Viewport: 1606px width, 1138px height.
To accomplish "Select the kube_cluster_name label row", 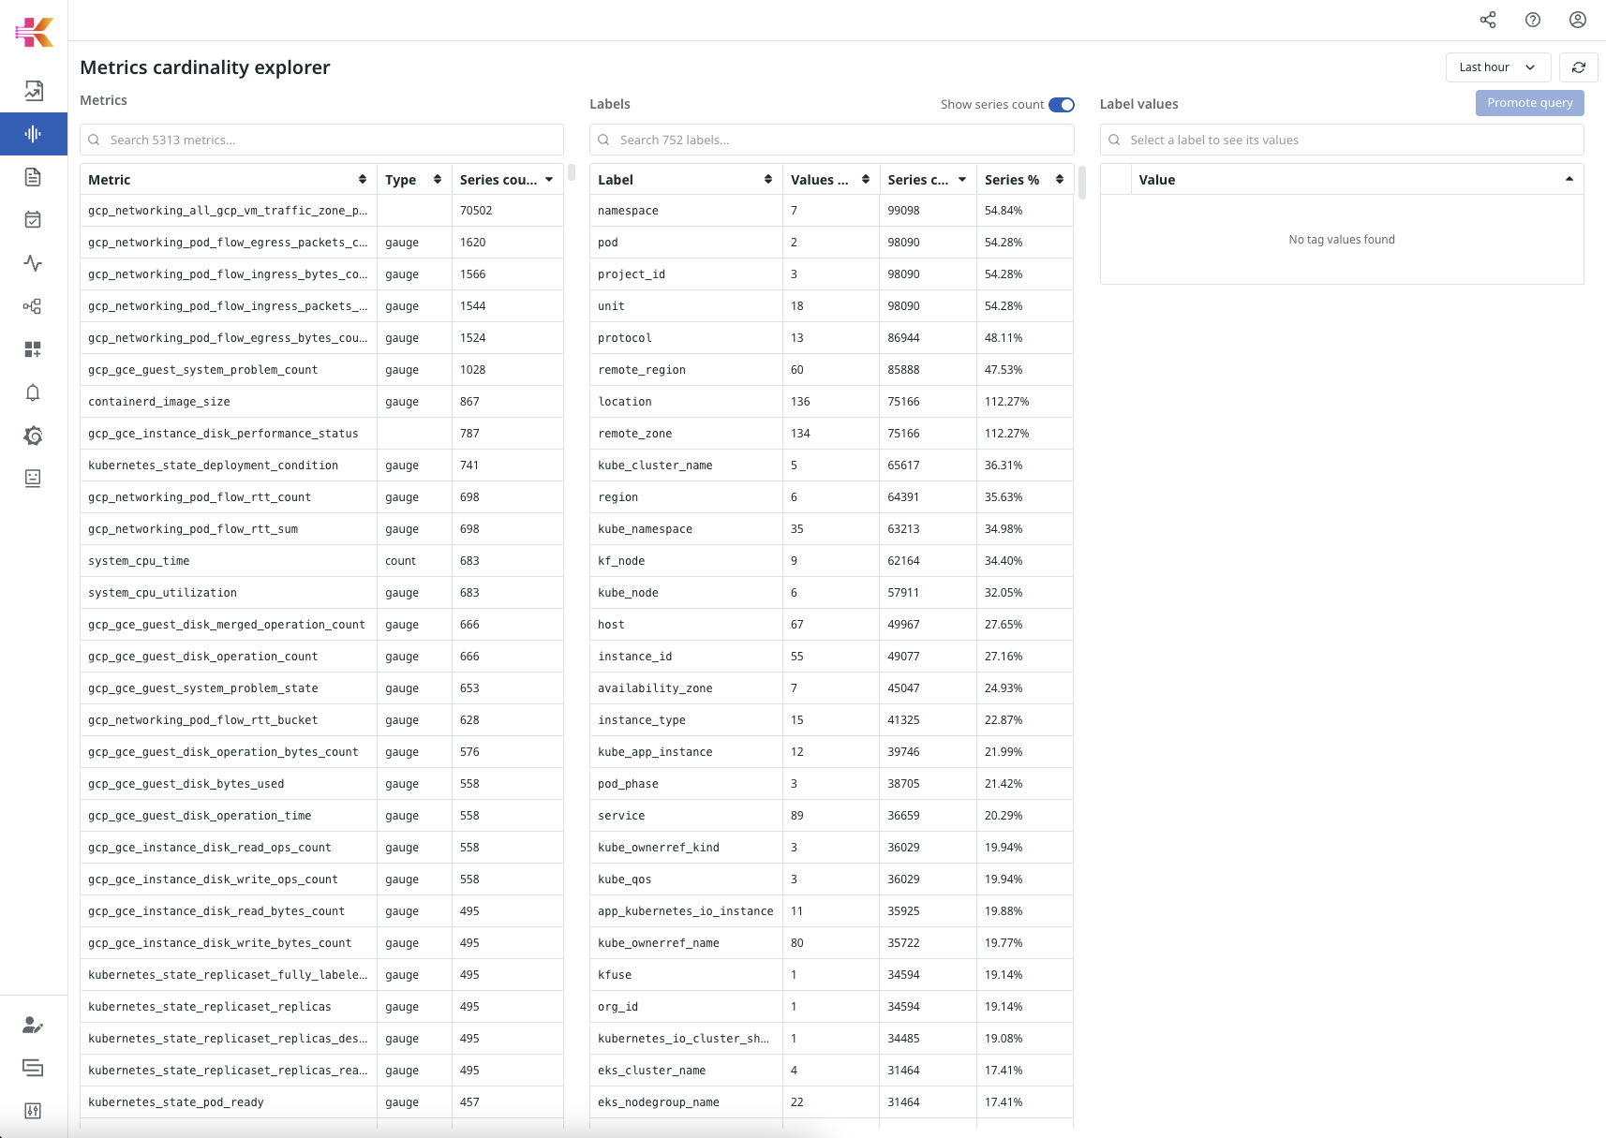I will 686,466.
